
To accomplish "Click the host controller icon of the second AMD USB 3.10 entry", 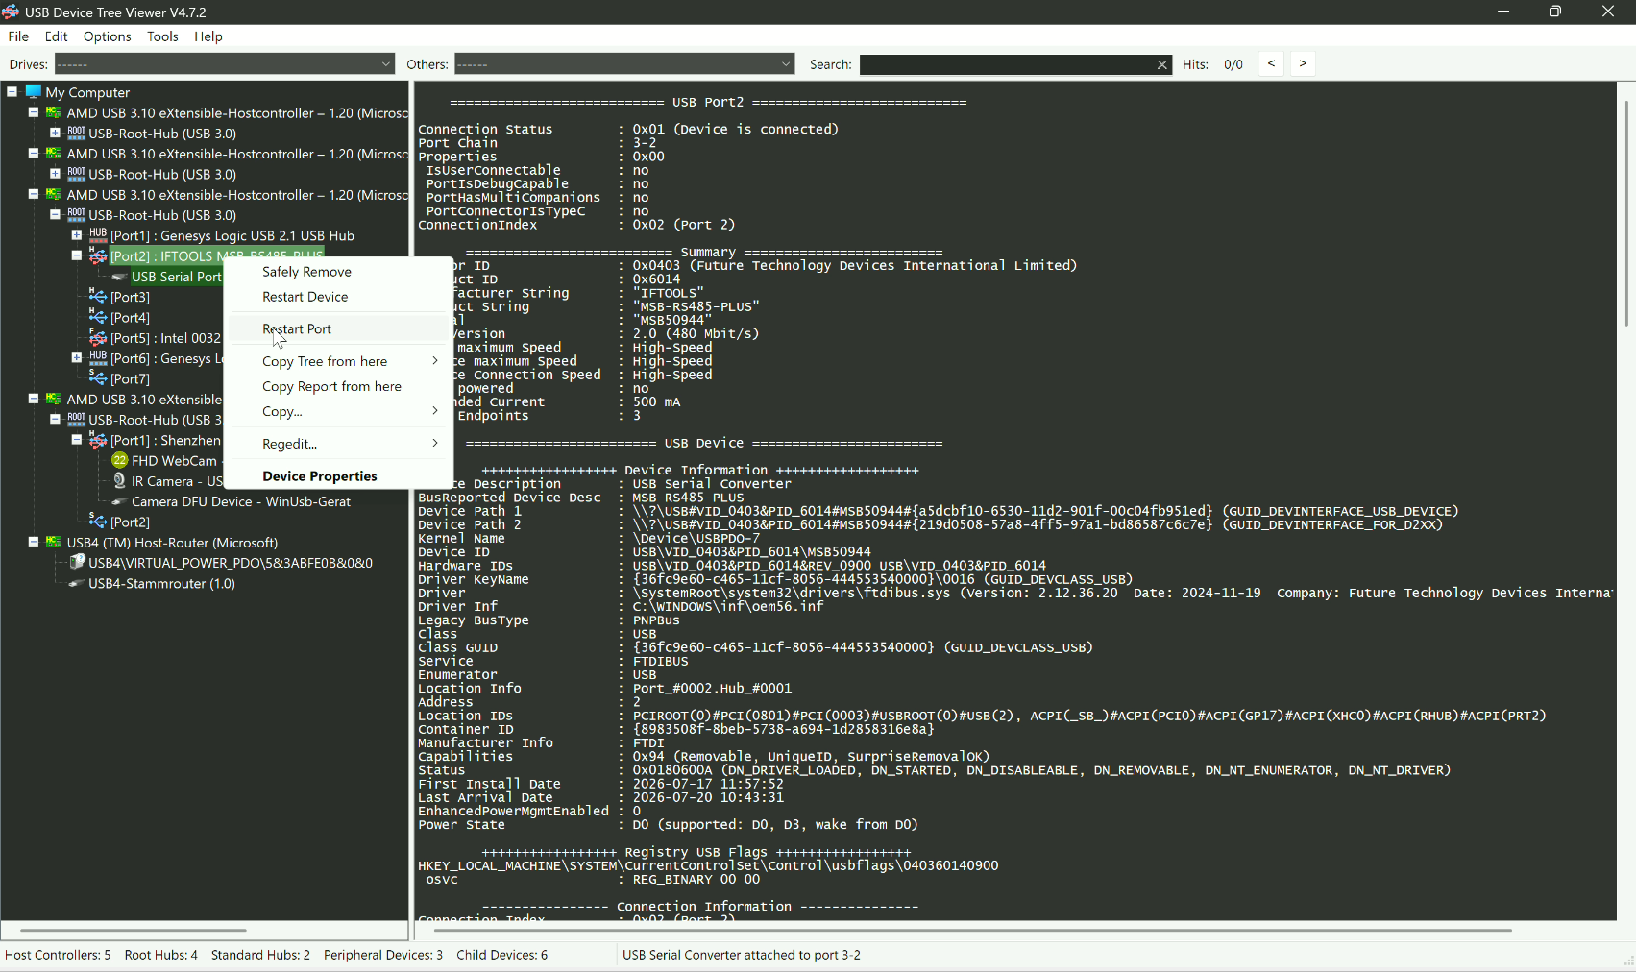I will tap(55, 154).
